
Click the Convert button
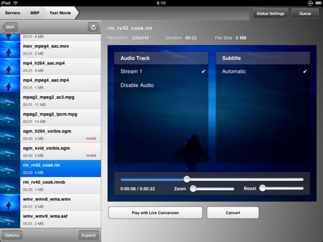[233, 213]
